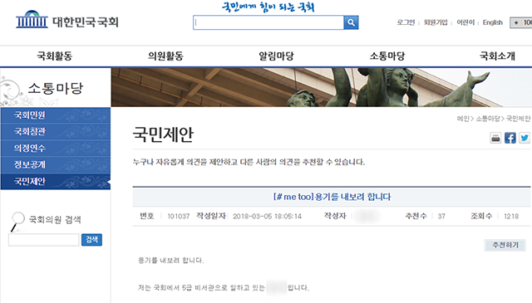Focus the main site search field

268,22
